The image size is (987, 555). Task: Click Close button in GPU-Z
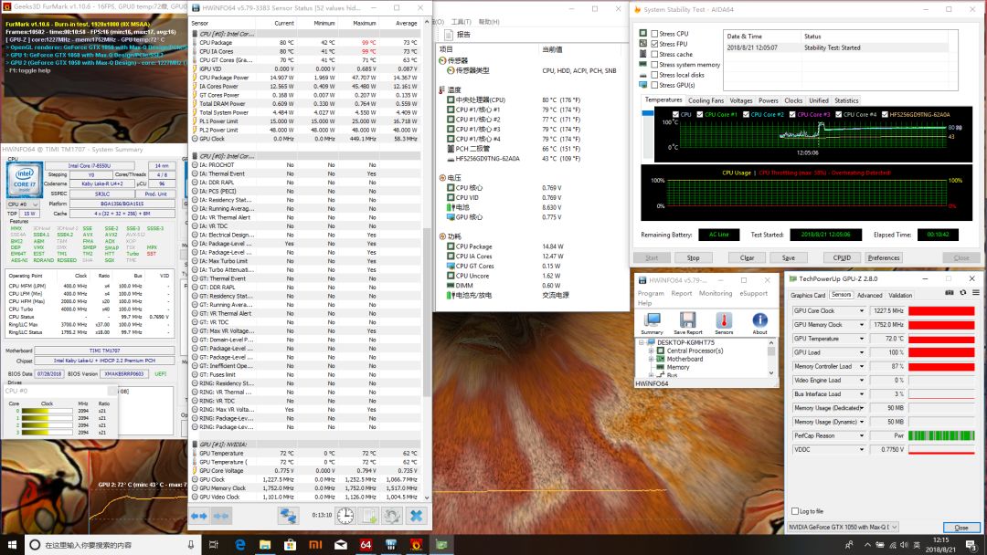point(961,528)
